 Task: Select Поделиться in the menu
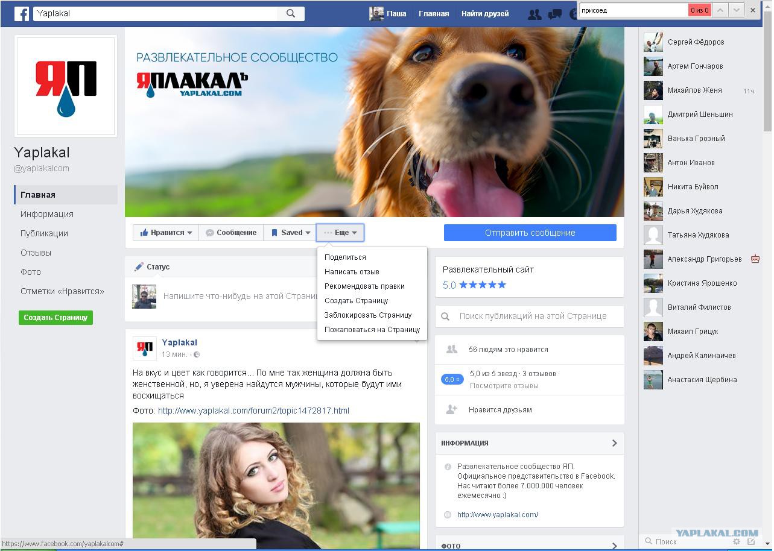(x=345, y=257)
